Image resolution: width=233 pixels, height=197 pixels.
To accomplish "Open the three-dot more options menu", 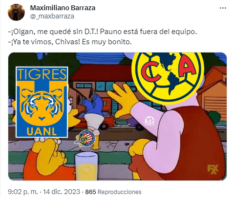I will point(223,8).
